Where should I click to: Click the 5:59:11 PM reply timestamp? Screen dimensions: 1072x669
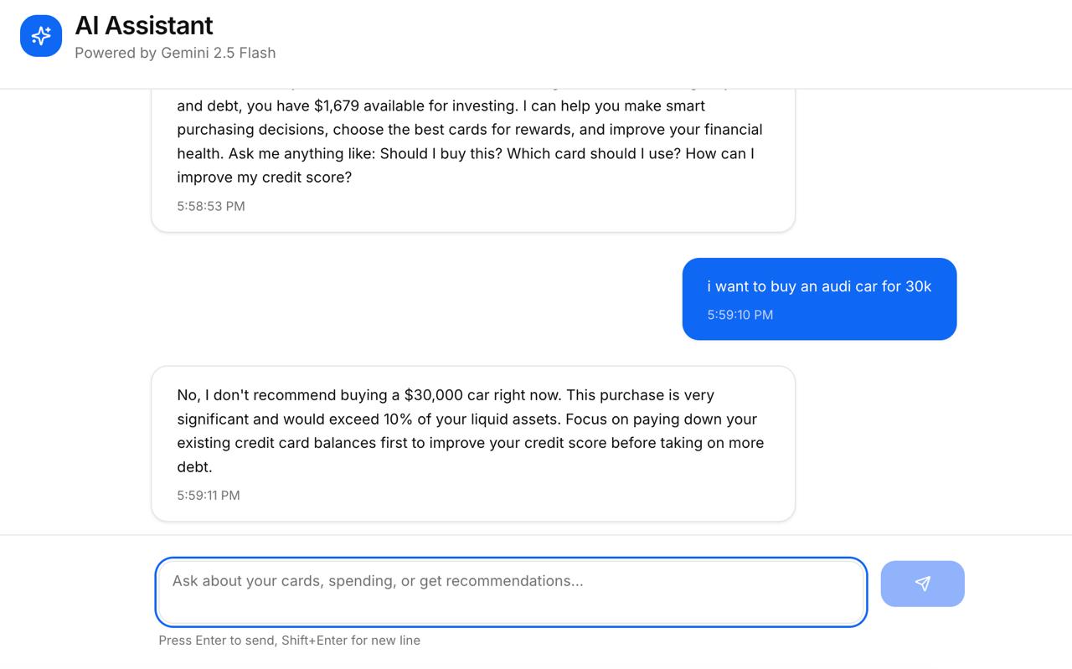(209, 495)
